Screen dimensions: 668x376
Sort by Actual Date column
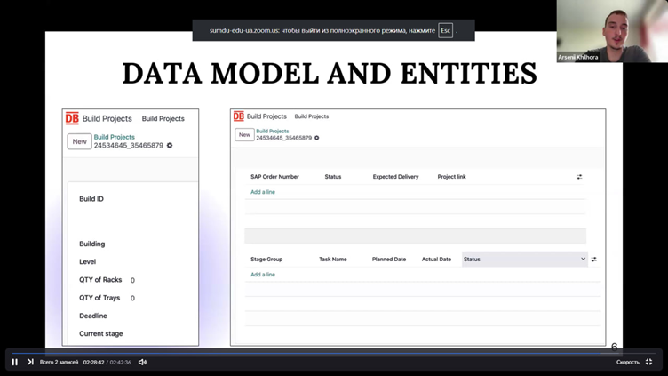point(436,260)
